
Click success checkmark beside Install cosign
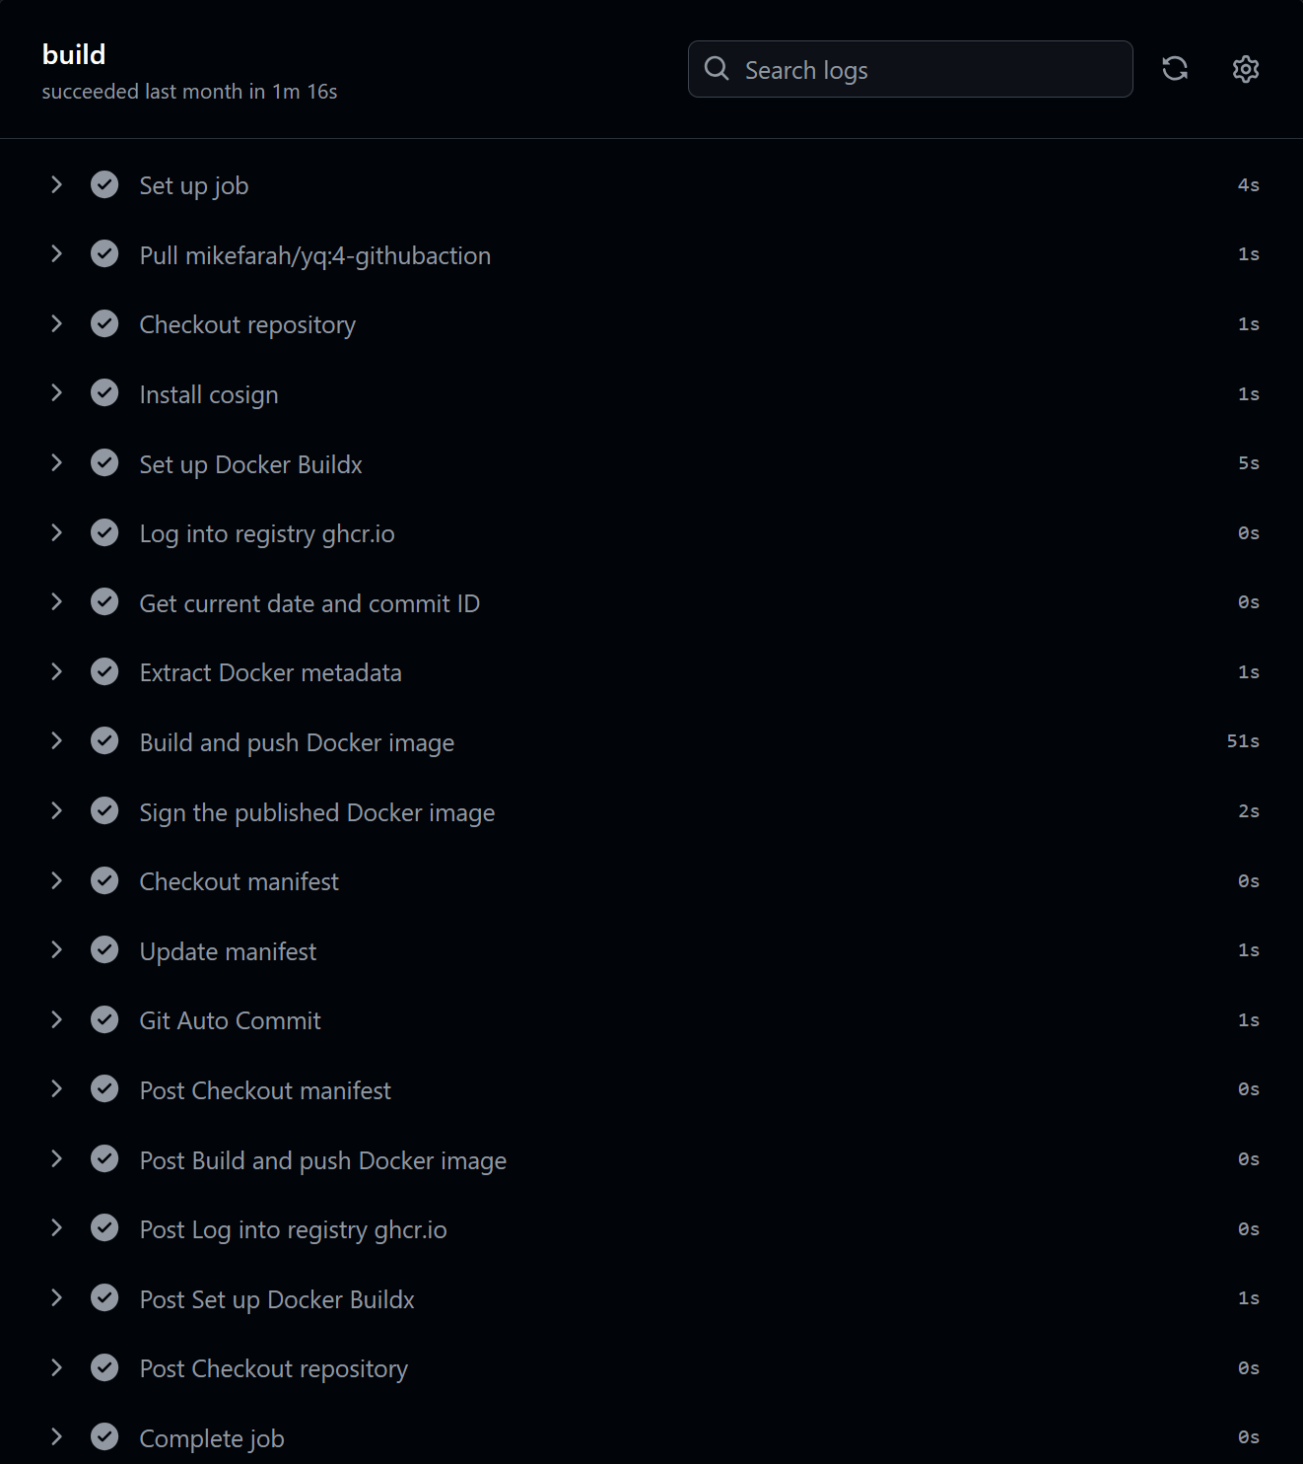point(104,393)
